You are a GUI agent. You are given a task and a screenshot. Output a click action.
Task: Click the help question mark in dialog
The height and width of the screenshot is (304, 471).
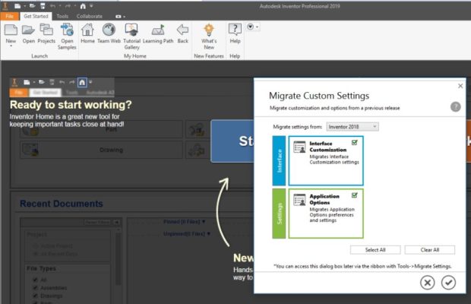(x=456, y=107)
